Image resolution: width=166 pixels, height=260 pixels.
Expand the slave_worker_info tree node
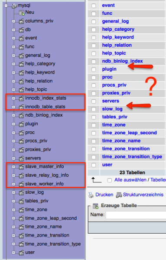[x=13, y=184]
